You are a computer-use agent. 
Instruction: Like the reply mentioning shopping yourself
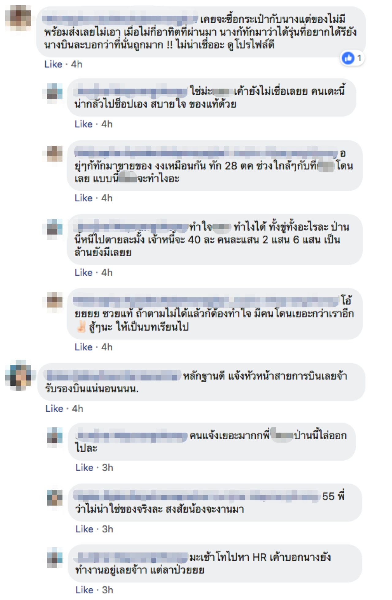click(84, 124)
